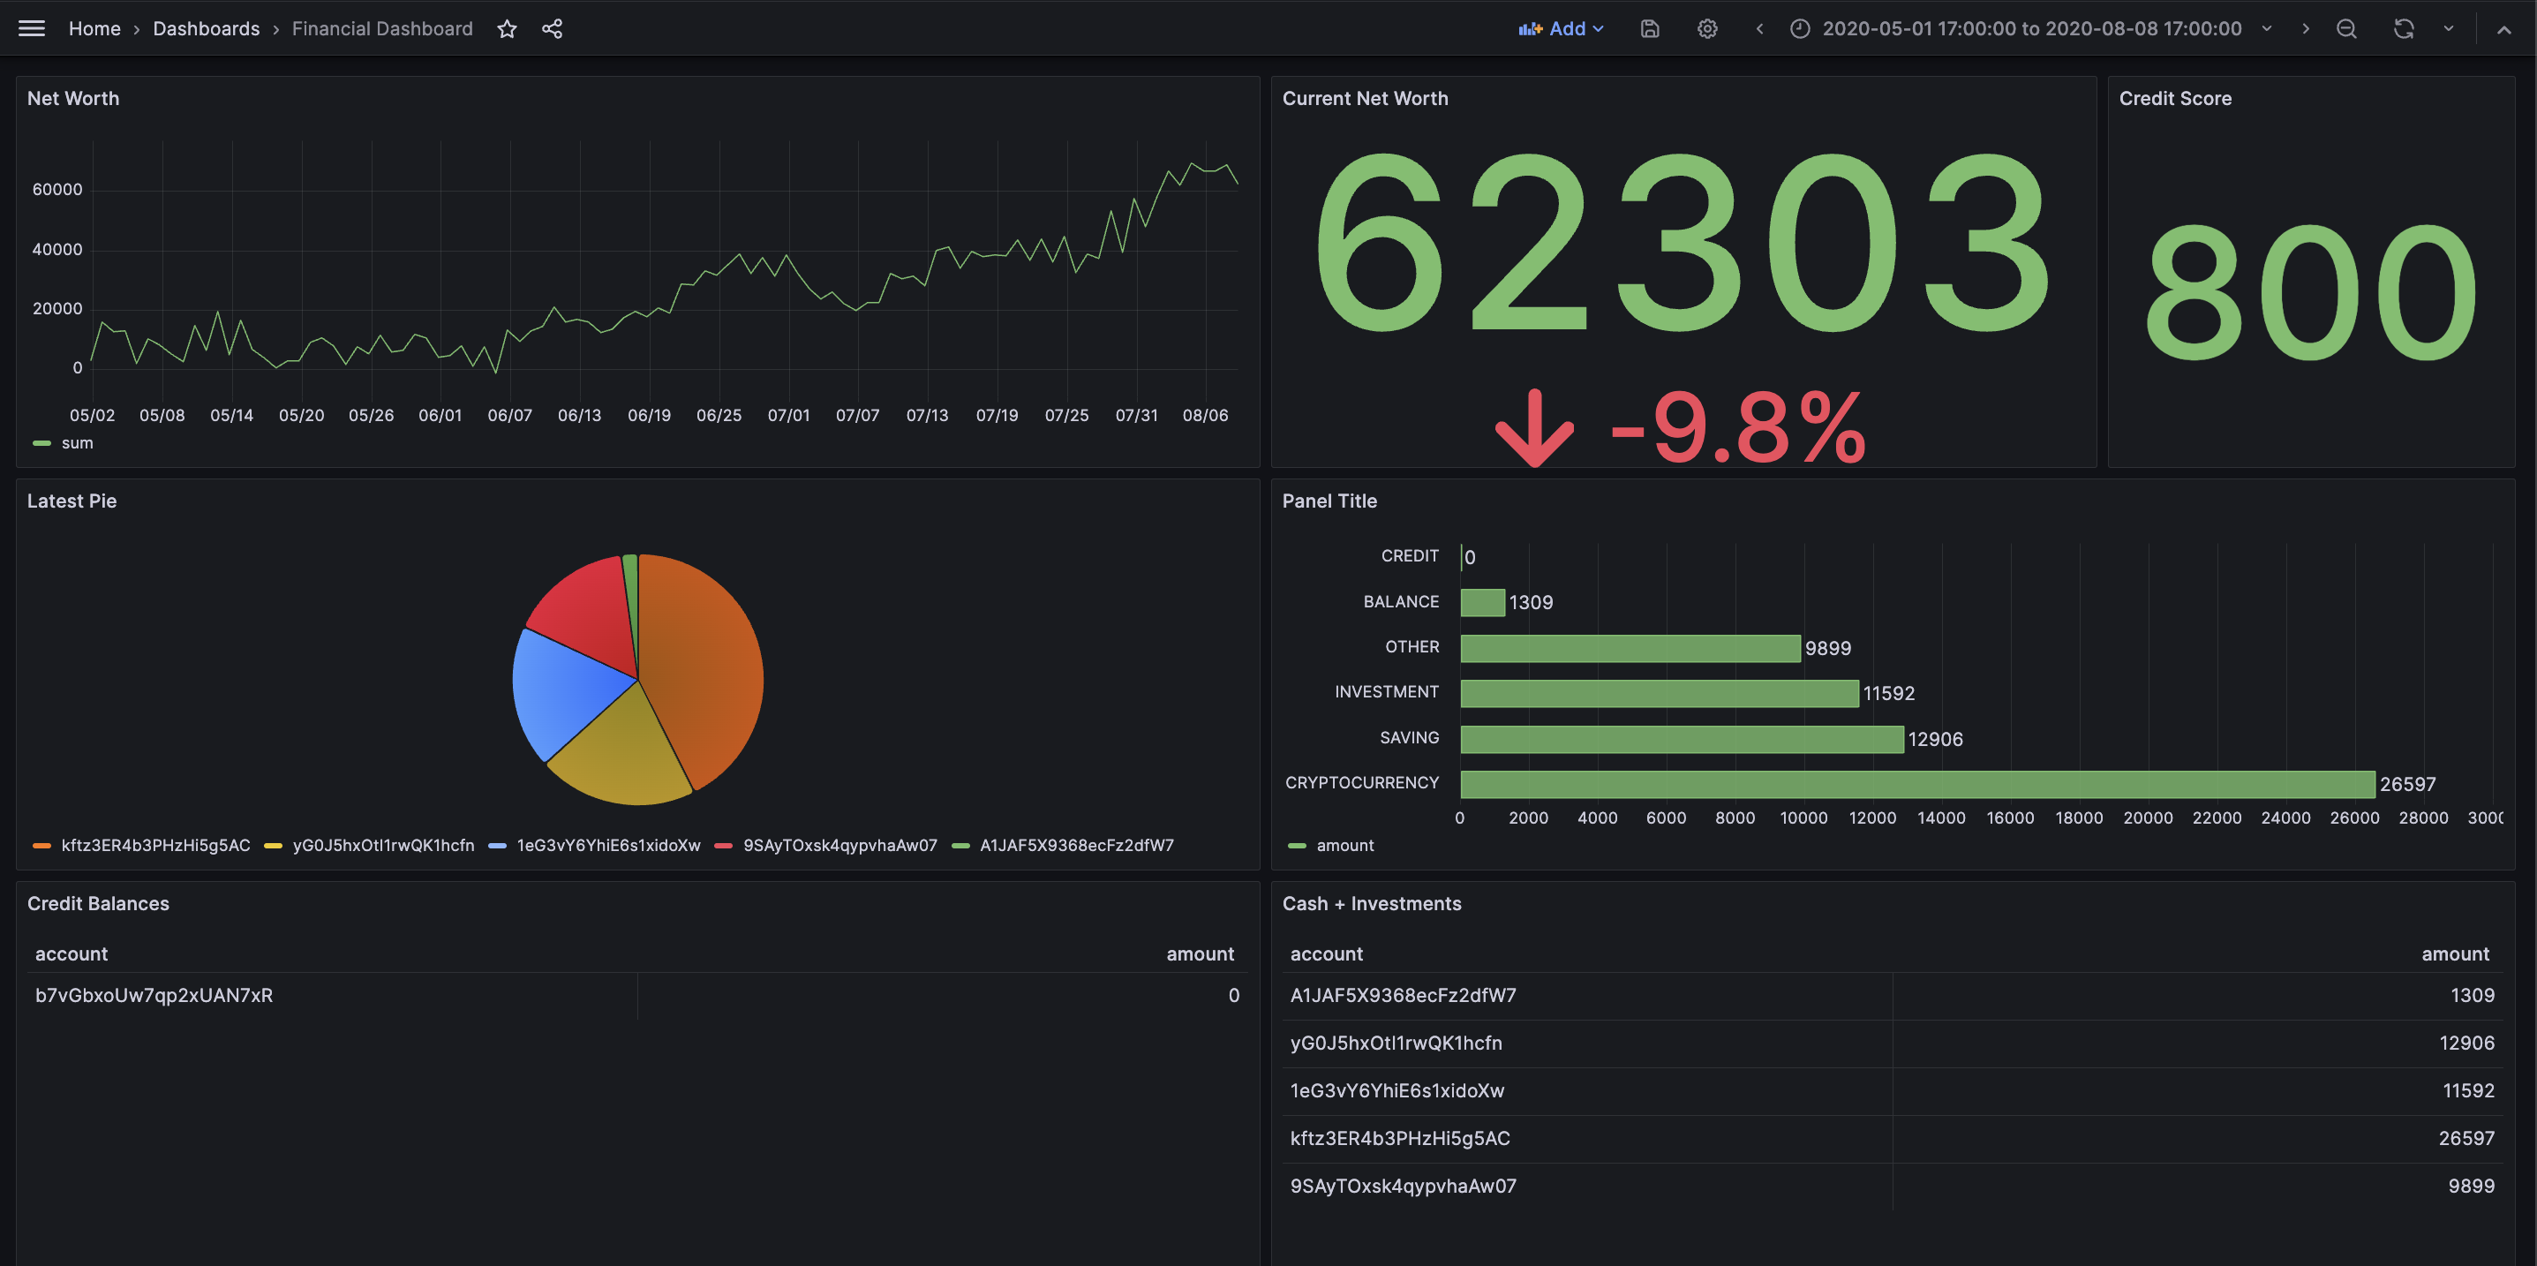
Task: Click 1eG3vY6YhiE6s1xidoXw blue legend swatch
Action: click(x=497, y=845)
